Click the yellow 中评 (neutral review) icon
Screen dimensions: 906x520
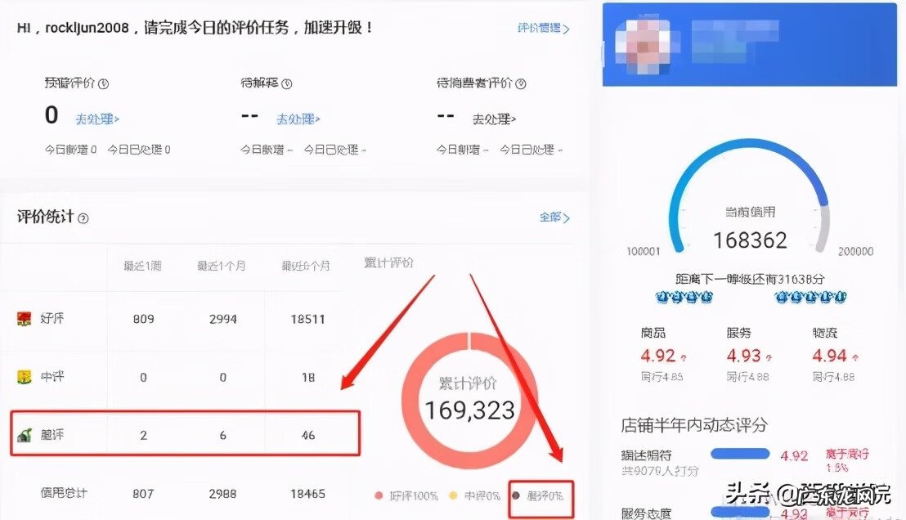click(25, 378)
